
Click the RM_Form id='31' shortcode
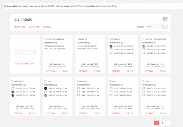coord(90,106)
